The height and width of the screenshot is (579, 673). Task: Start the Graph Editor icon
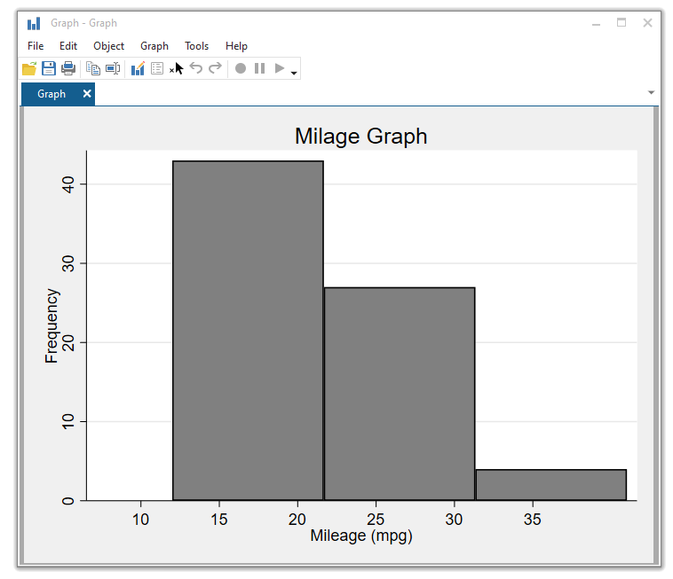138,68
